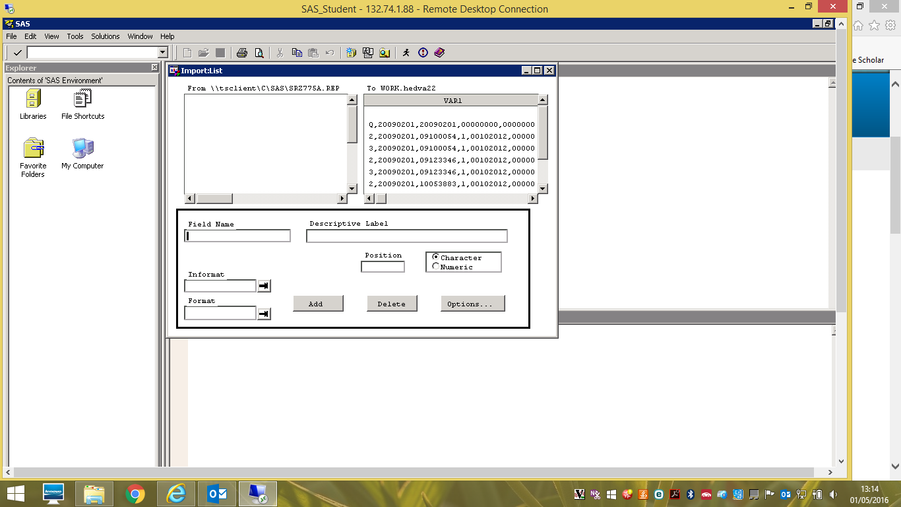901x507 pixels.
Task: Click the Break (exclamation) toolbar icon
Action: tap(421, 53)
